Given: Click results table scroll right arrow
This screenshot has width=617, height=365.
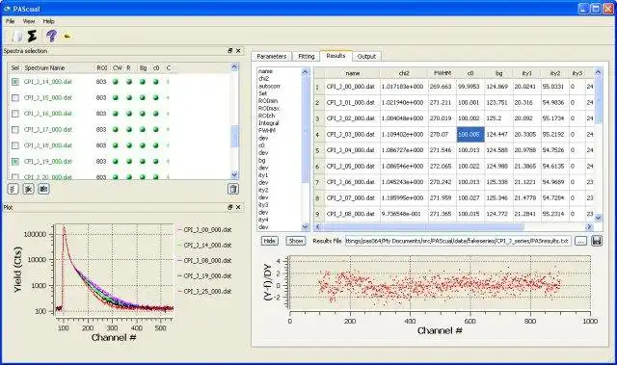Looking at the screenshot, I should click(x=589, y=226).
